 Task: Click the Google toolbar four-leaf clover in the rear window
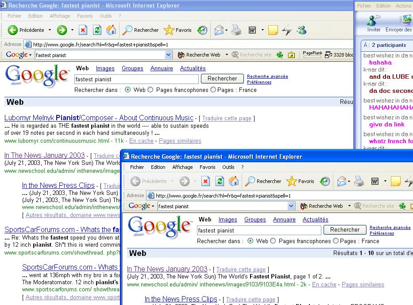[280, 55]
